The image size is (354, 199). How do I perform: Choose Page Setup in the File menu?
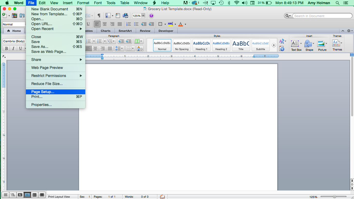tap(55, 92)
